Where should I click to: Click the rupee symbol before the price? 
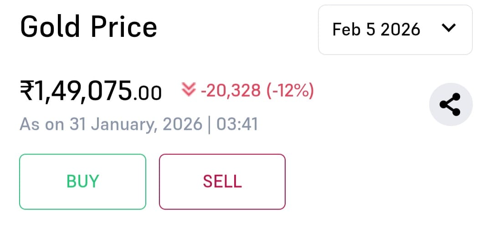pyautogui.click(x=26, y=91)
